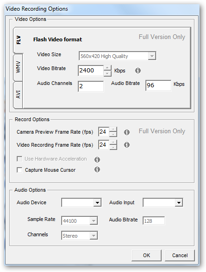This screenshot has height=272, width=206.
Task: Decrease Video Recording Frame Rate with down arrow
Action: pyautogui.click(x=113, y=148)
